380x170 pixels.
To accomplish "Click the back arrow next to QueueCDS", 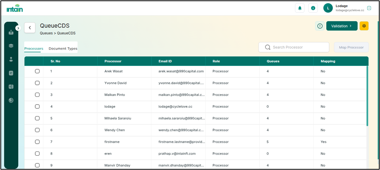I will coord(30,28).
